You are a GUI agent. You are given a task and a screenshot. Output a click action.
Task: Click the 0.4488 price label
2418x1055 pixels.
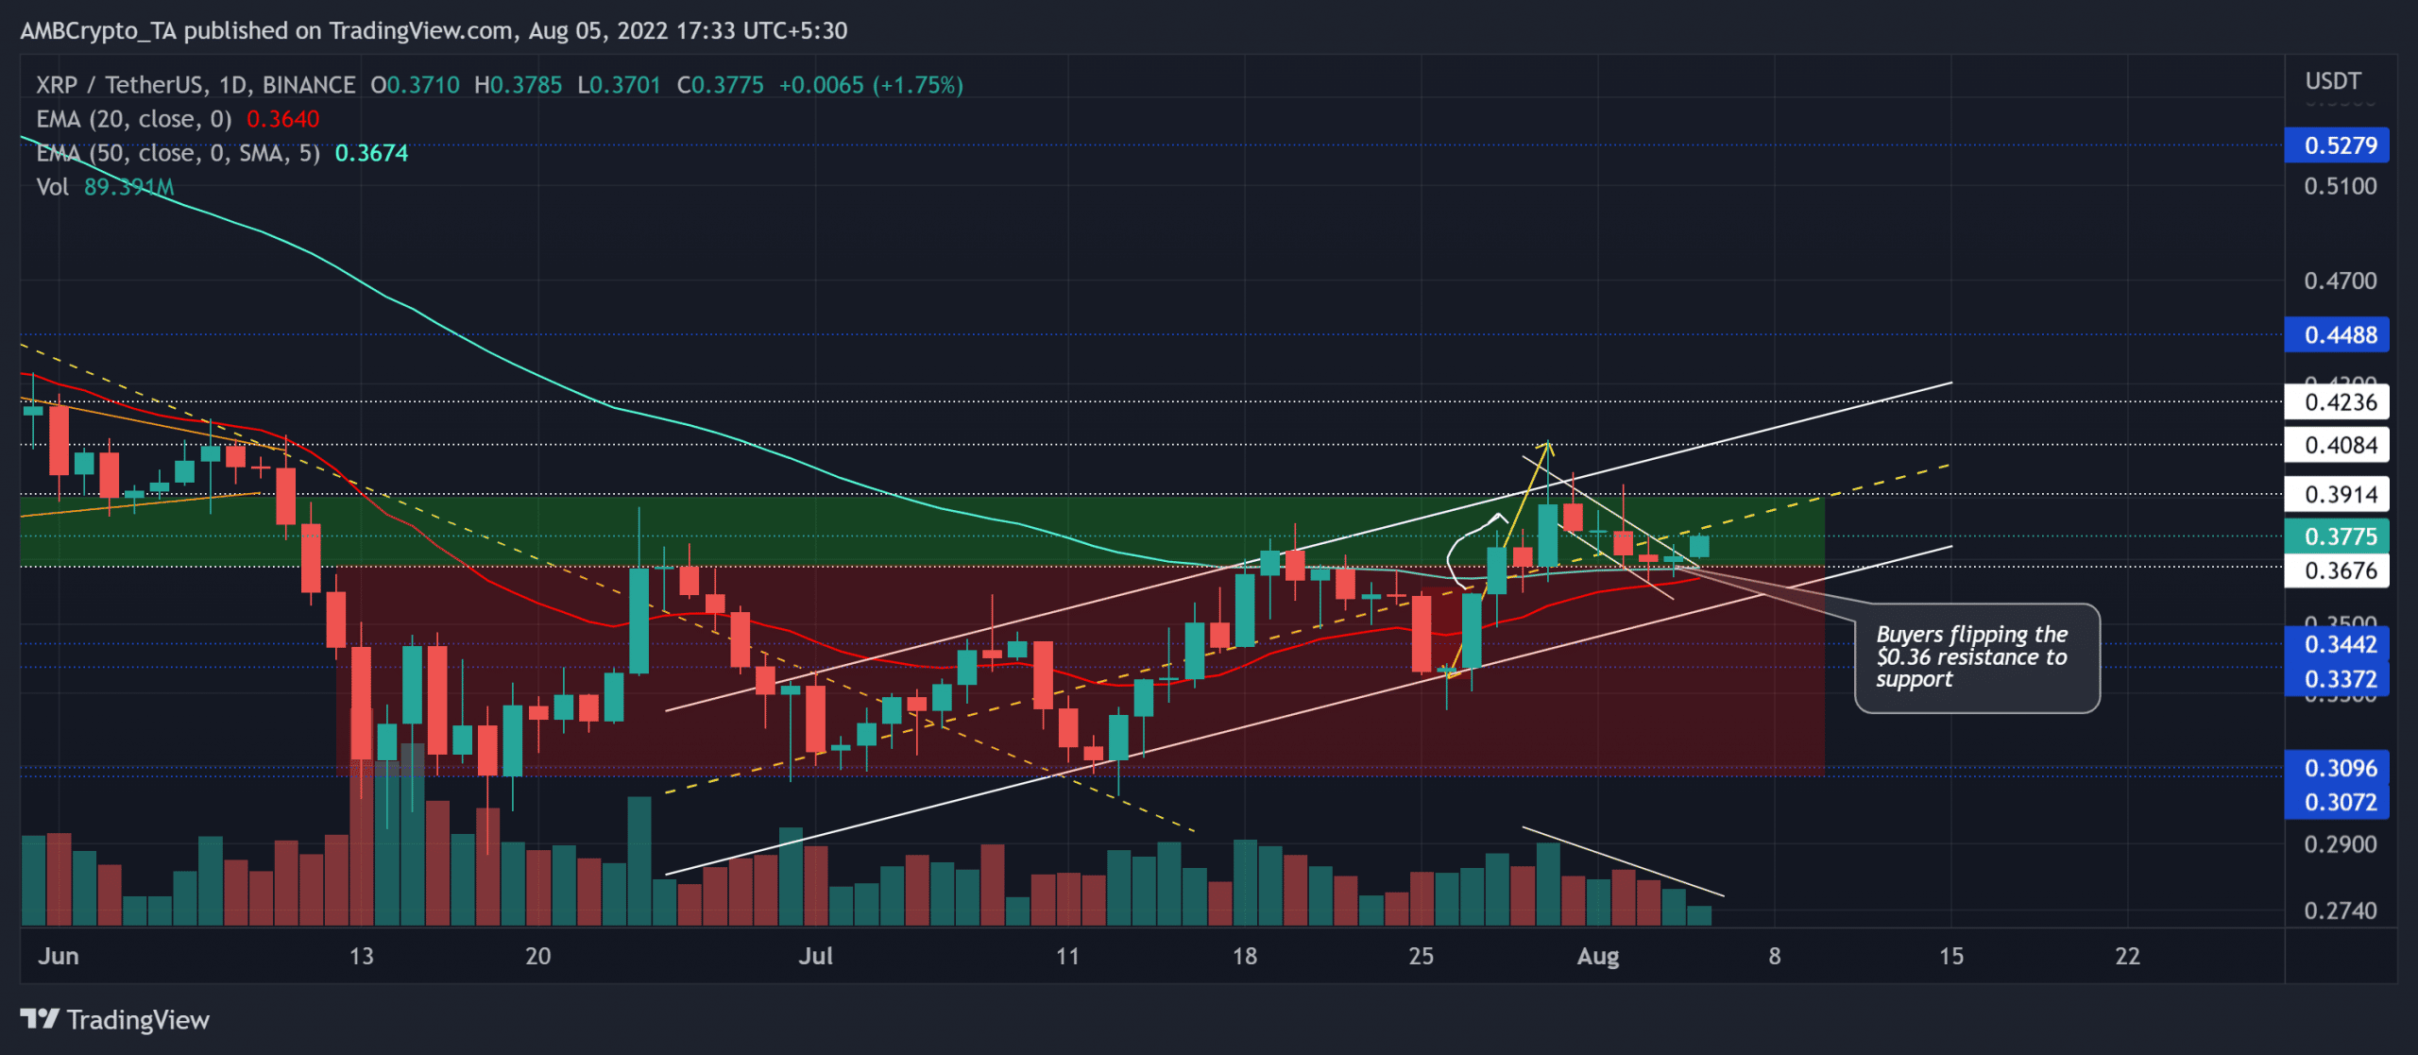point(2337,334)
